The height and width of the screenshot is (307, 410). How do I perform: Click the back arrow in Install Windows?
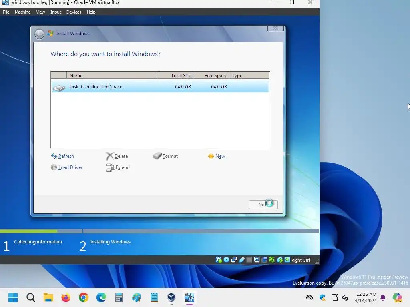40,34
